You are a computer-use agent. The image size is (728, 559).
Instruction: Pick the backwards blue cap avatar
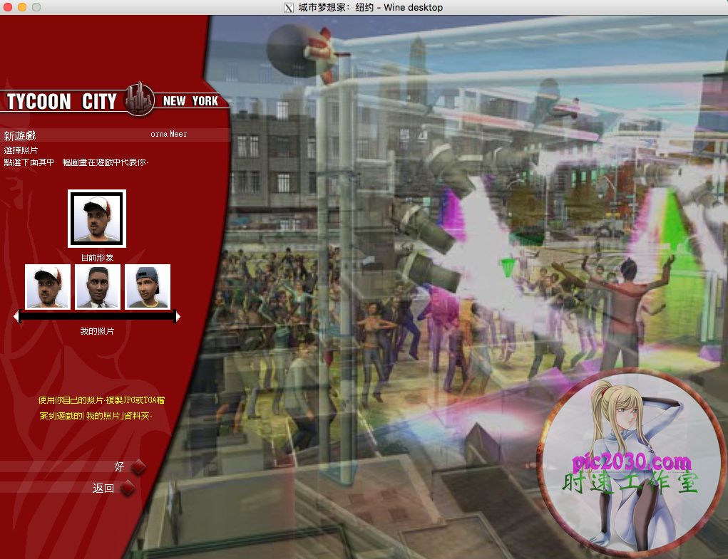tap(148, 286)
